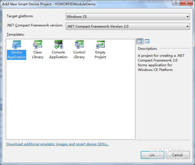Select the Empty Project template icon

point(100,45)
